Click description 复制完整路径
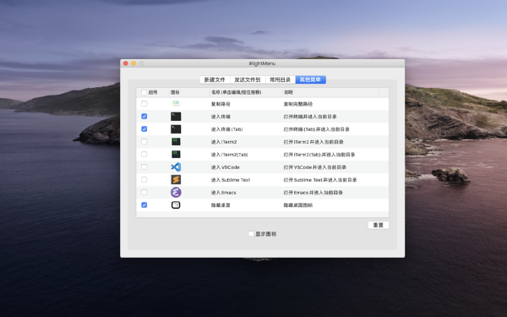This screenshot has width=507, height=317. (298, 104)
